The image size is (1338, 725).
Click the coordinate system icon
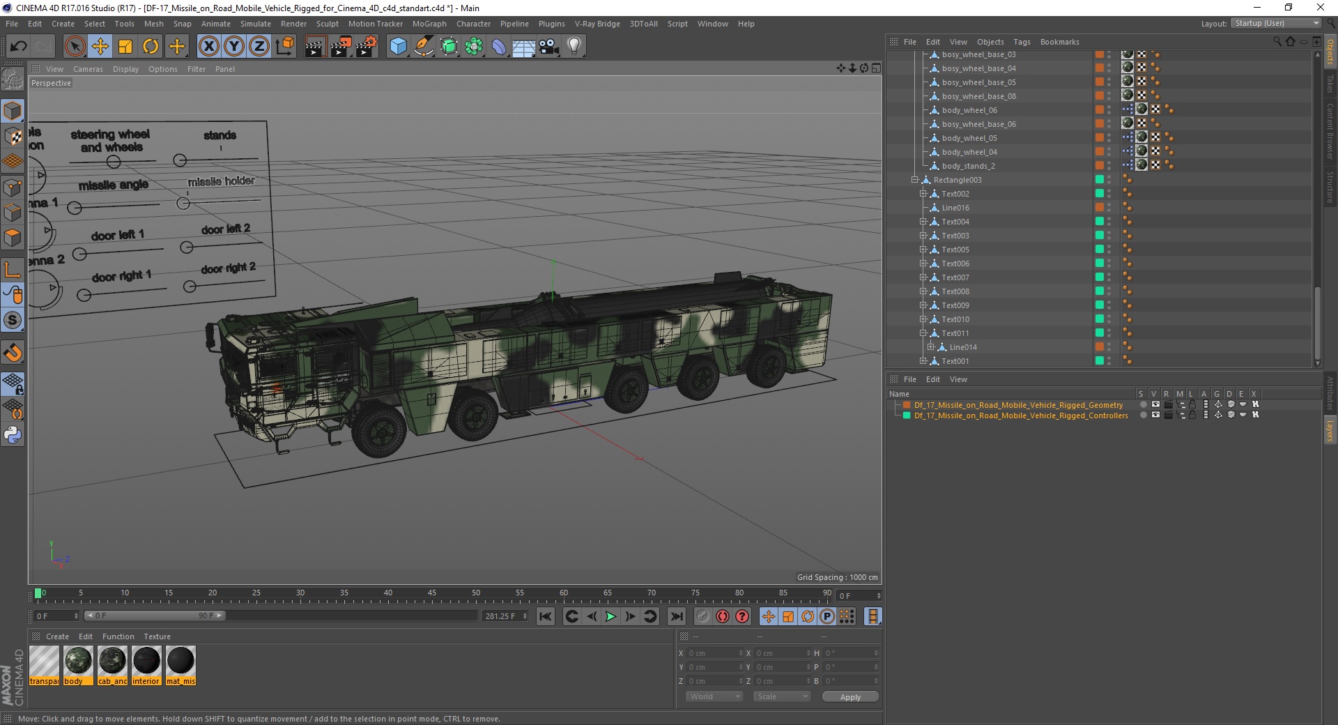coord(284,47)
